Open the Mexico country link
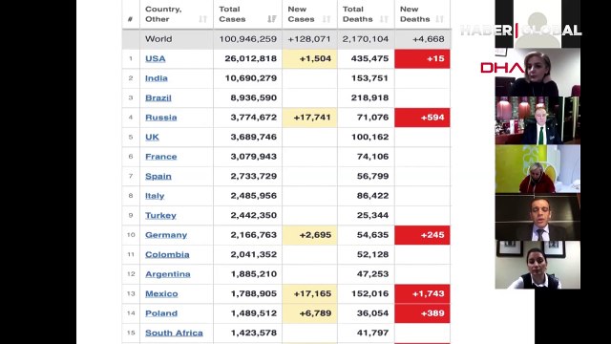The width and height of the screenshot is (611, 344). pos(161,293)
